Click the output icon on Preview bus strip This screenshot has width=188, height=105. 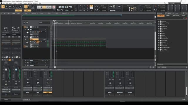[130, 83]
